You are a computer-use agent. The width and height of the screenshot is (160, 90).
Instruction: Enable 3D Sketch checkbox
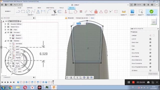[x=150, y=70]
